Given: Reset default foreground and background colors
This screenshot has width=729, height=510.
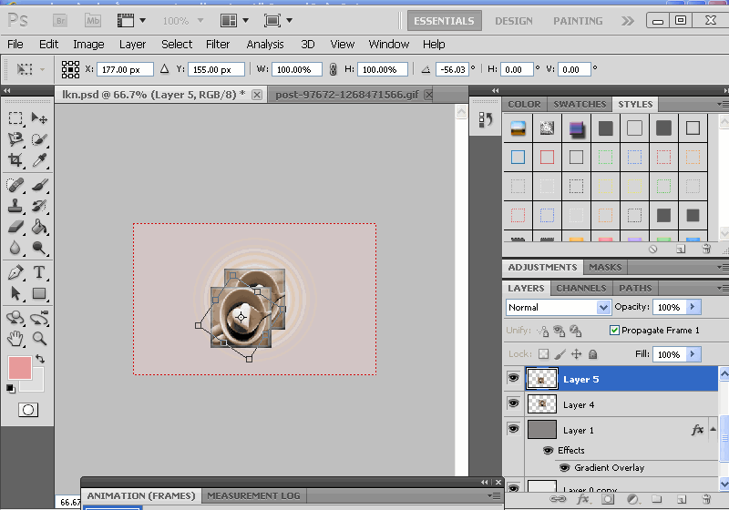Looking at the screenshot, I should [x=10, y=388].
